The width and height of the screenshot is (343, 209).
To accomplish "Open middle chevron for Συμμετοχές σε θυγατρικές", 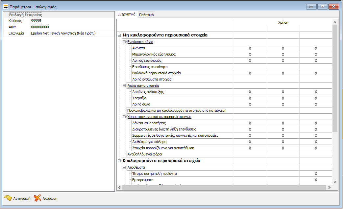I will (283, 135).
